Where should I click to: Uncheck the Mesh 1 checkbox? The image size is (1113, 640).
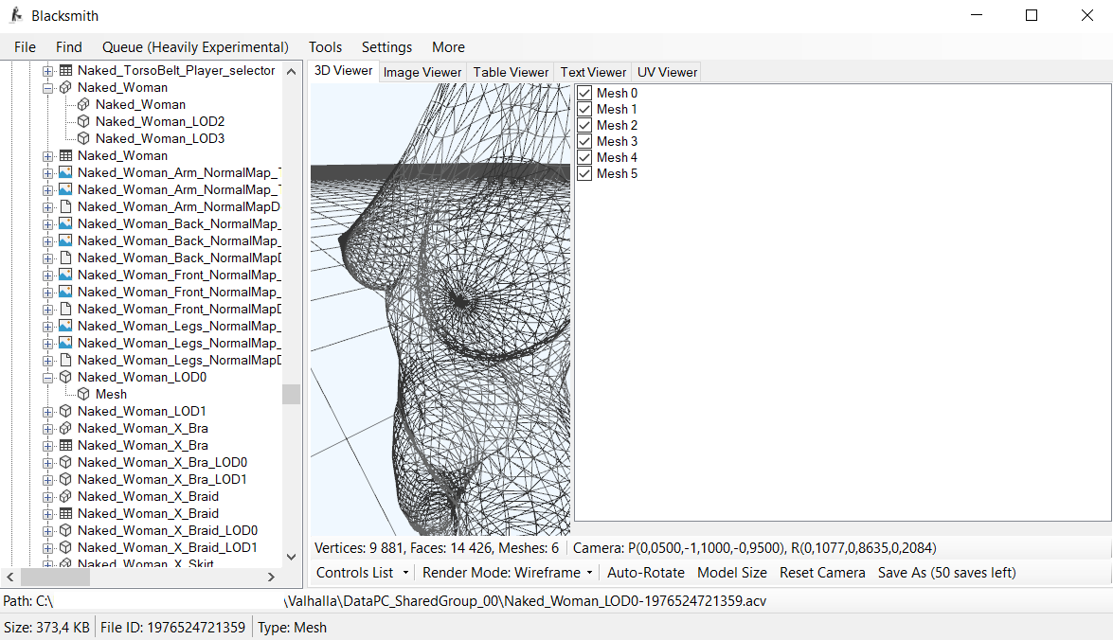[x=584, y=109]
